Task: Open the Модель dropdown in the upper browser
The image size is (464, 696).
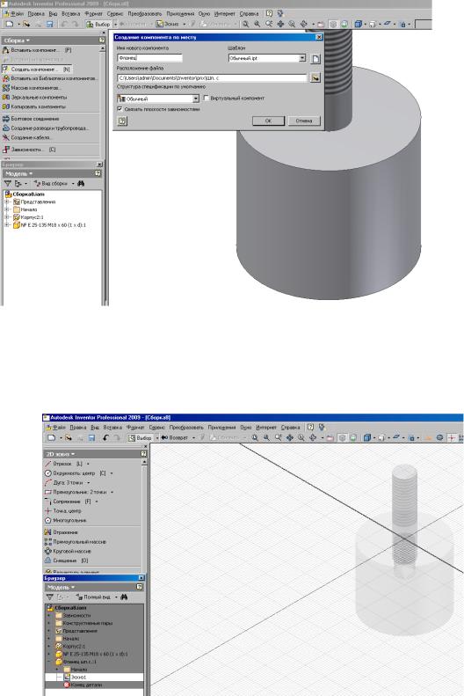Action: pyautogui.click(x=19, y=173)
